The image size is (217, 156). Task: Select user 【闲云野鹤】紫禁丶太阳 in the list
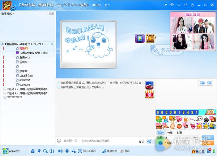(32, 53)
